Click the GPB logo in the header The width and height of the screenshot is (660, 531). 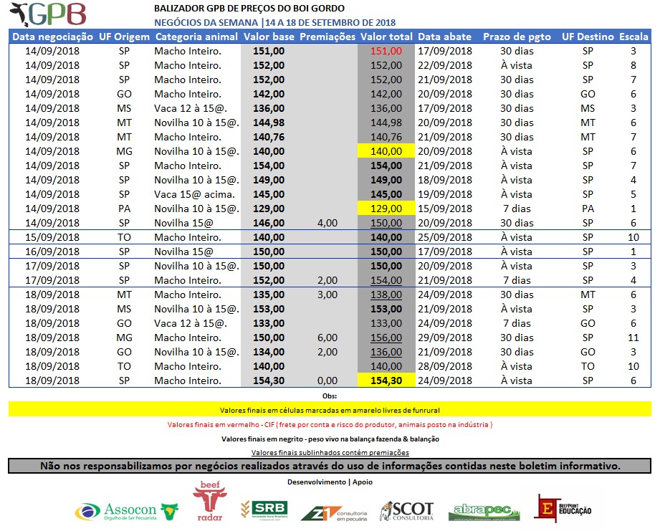click(47, 15)
